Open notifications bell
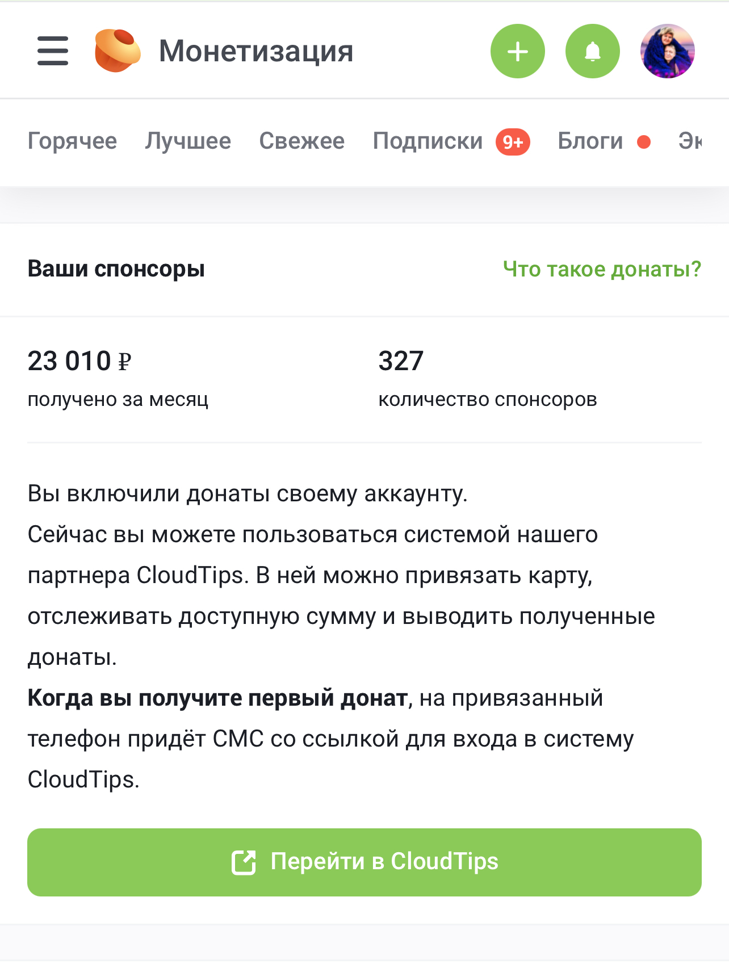Screen dimensions: 729x968 tap(592, 51)
